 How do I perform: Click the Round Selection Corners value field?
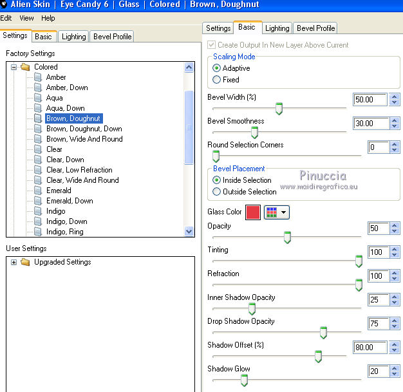point(379,147)
